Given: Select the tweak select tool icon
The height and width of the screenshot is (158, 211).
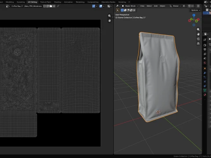Looking at the screenshot, I should click(118, 10).
